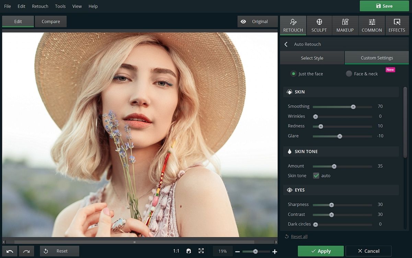Select the Just the face option

point(294,74)
